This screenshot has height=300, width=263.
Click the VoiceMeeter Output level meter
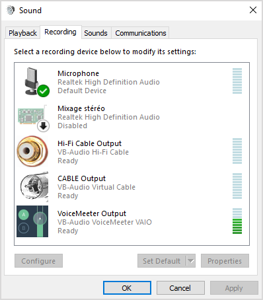237,221
